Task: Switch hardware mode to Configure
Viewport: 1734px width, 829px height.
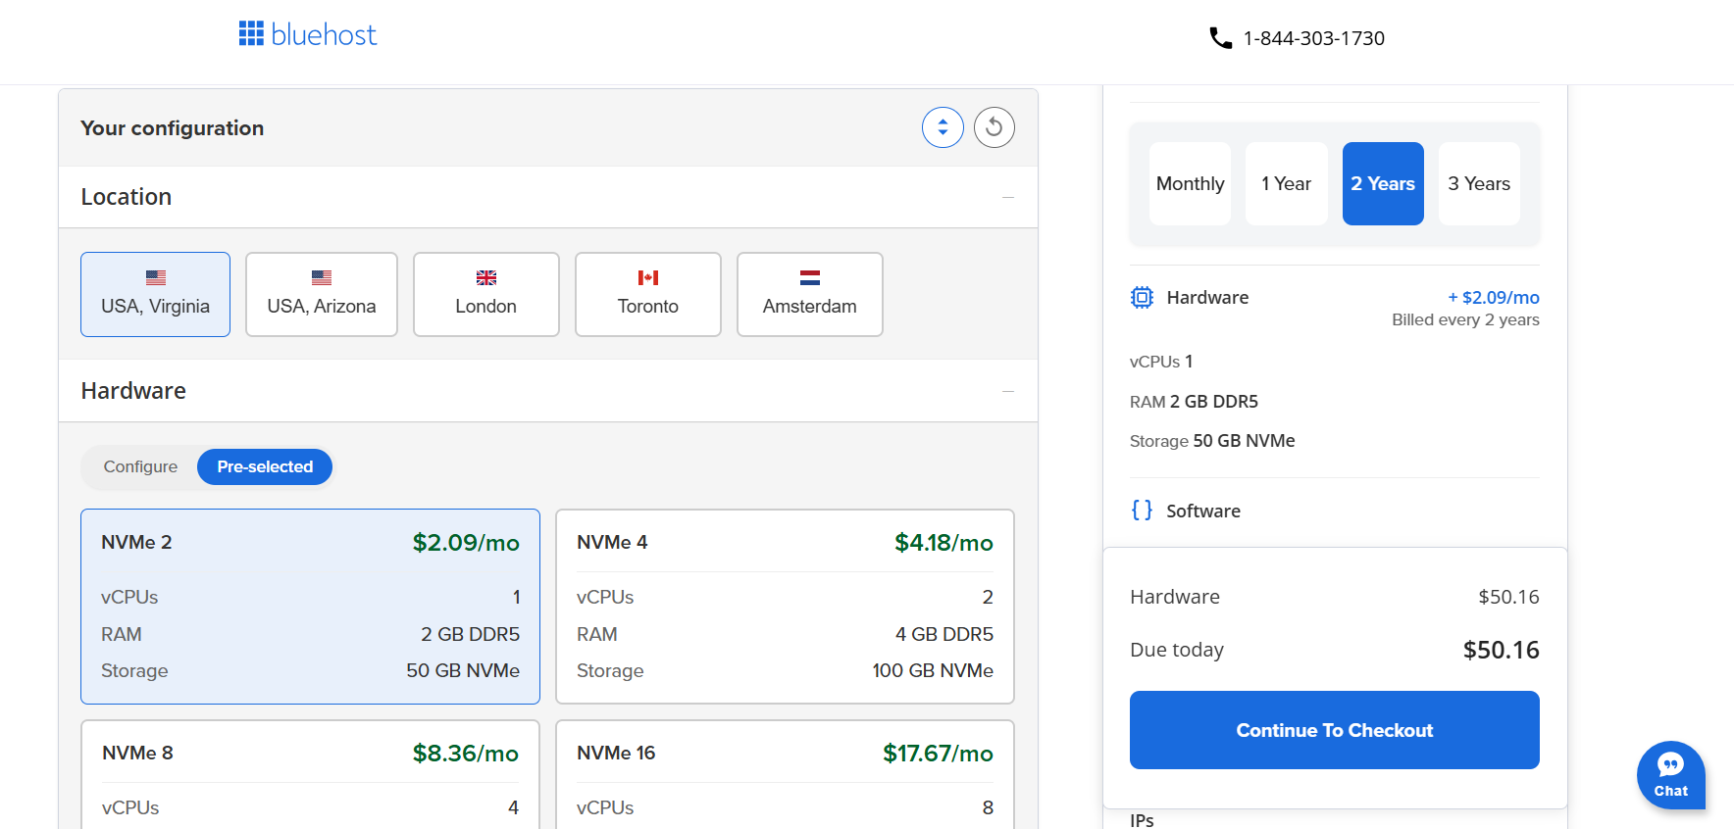Action: 140,466
